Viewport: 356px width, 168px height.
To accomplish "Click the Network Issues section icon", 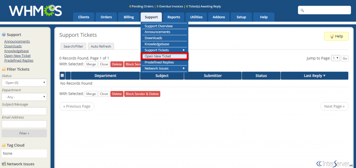I will pyautogui.click(x=3, y=164).
